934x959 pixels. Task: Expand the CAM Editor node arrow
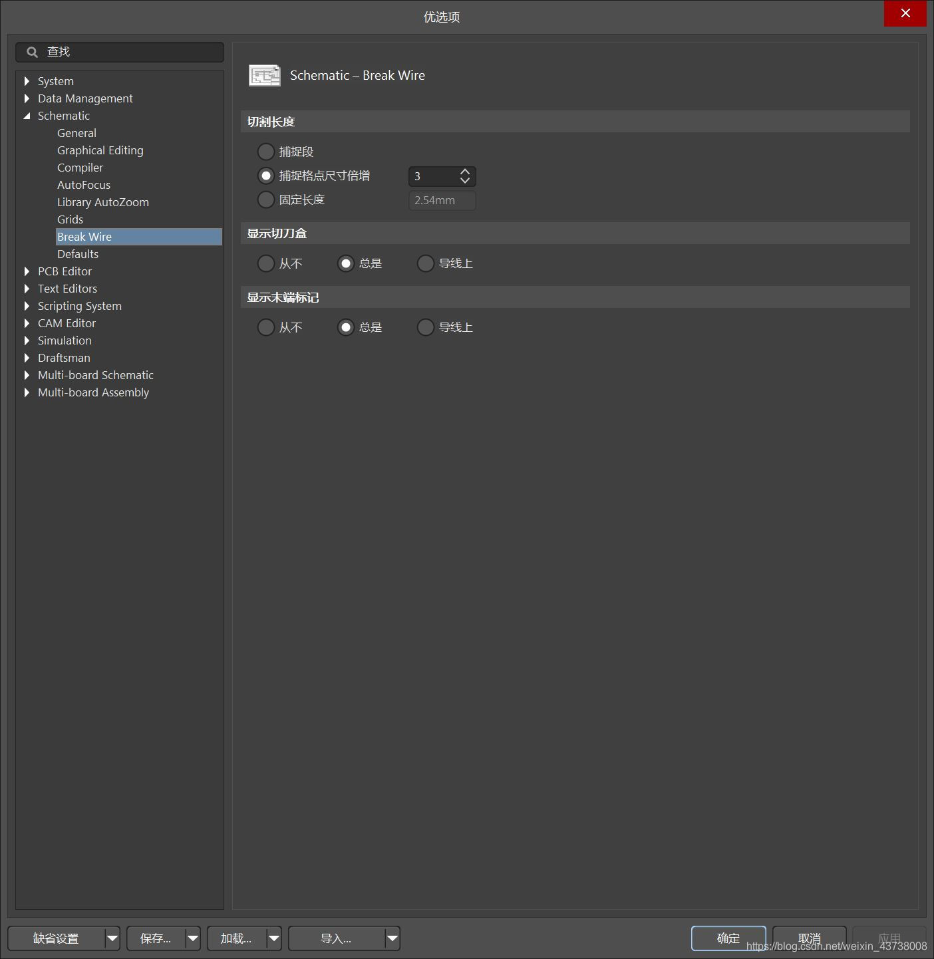[x=27, y=323]
